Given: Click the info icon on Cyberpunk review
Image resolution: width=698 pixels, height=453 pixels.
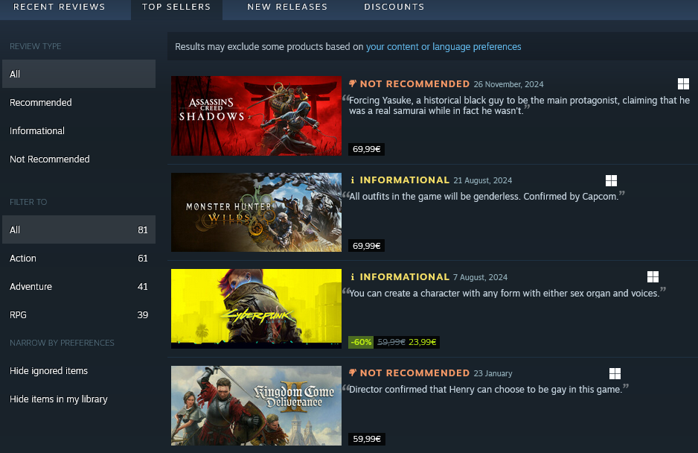Looking at the screenshot, I should coord(353,277).
